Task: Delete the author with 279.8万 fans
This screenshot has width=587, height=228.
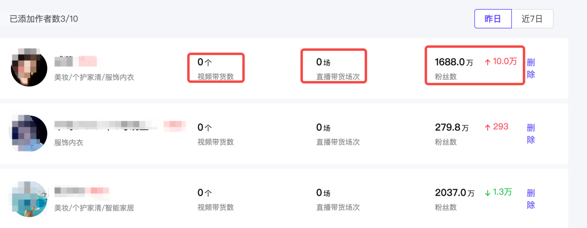Action: (531, 133)
